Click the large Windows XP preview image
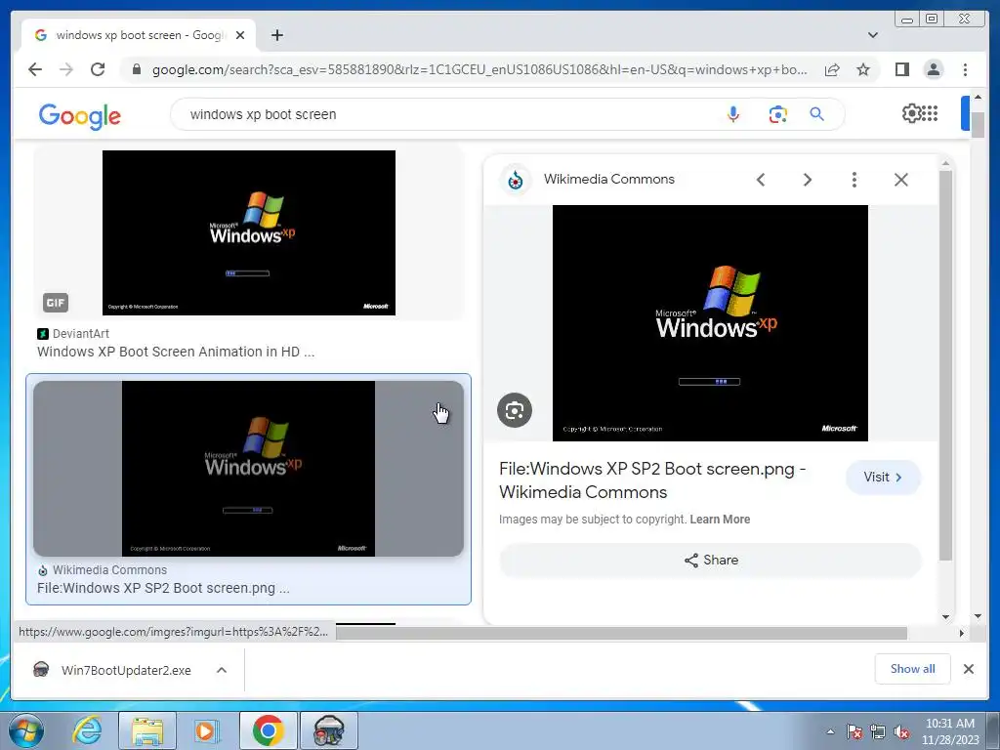 click(710, 322)
